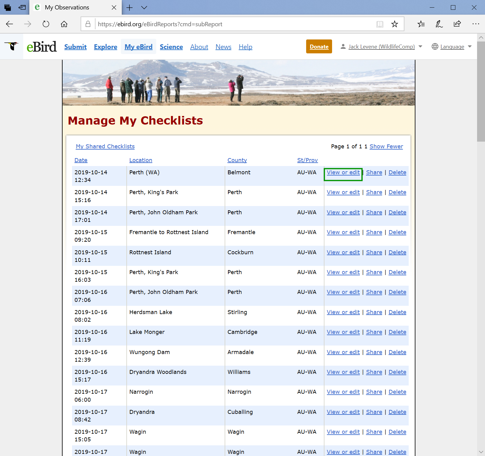Open the Submit menu
This screenshot has height=456, width=485.
[75, 47]
